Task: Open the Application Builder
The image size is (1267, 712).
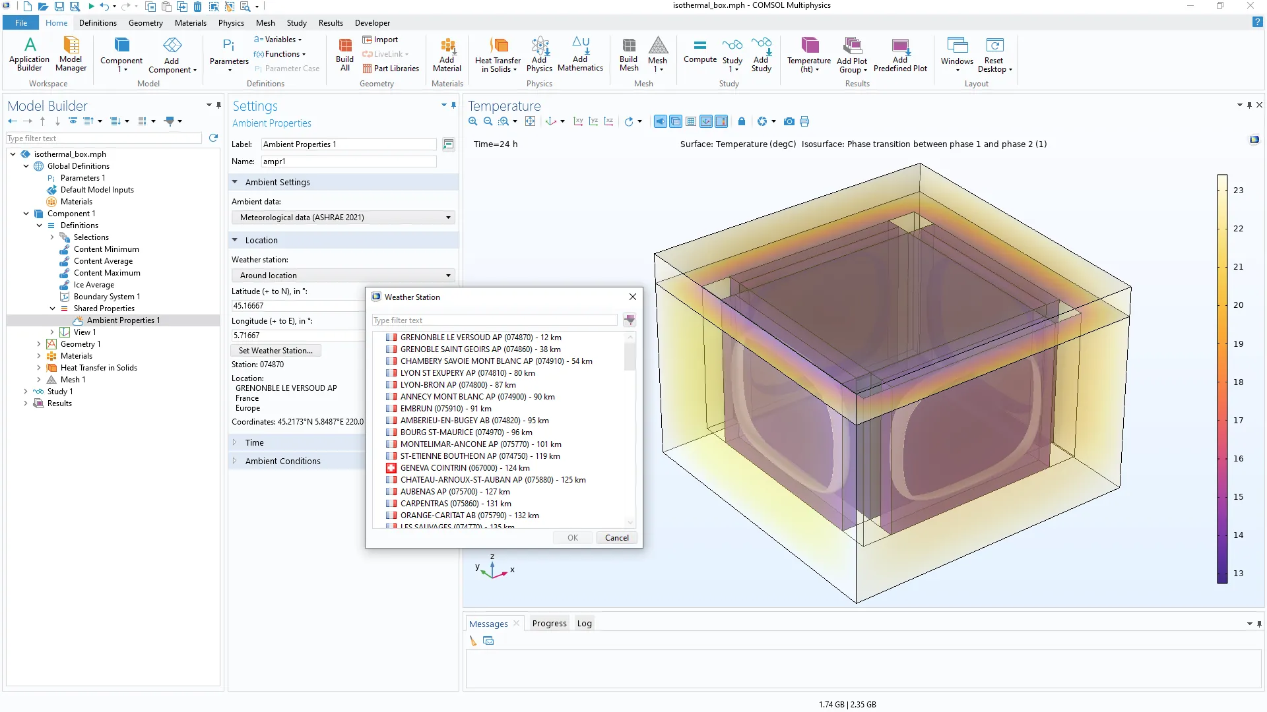Action: pos(29,53)
